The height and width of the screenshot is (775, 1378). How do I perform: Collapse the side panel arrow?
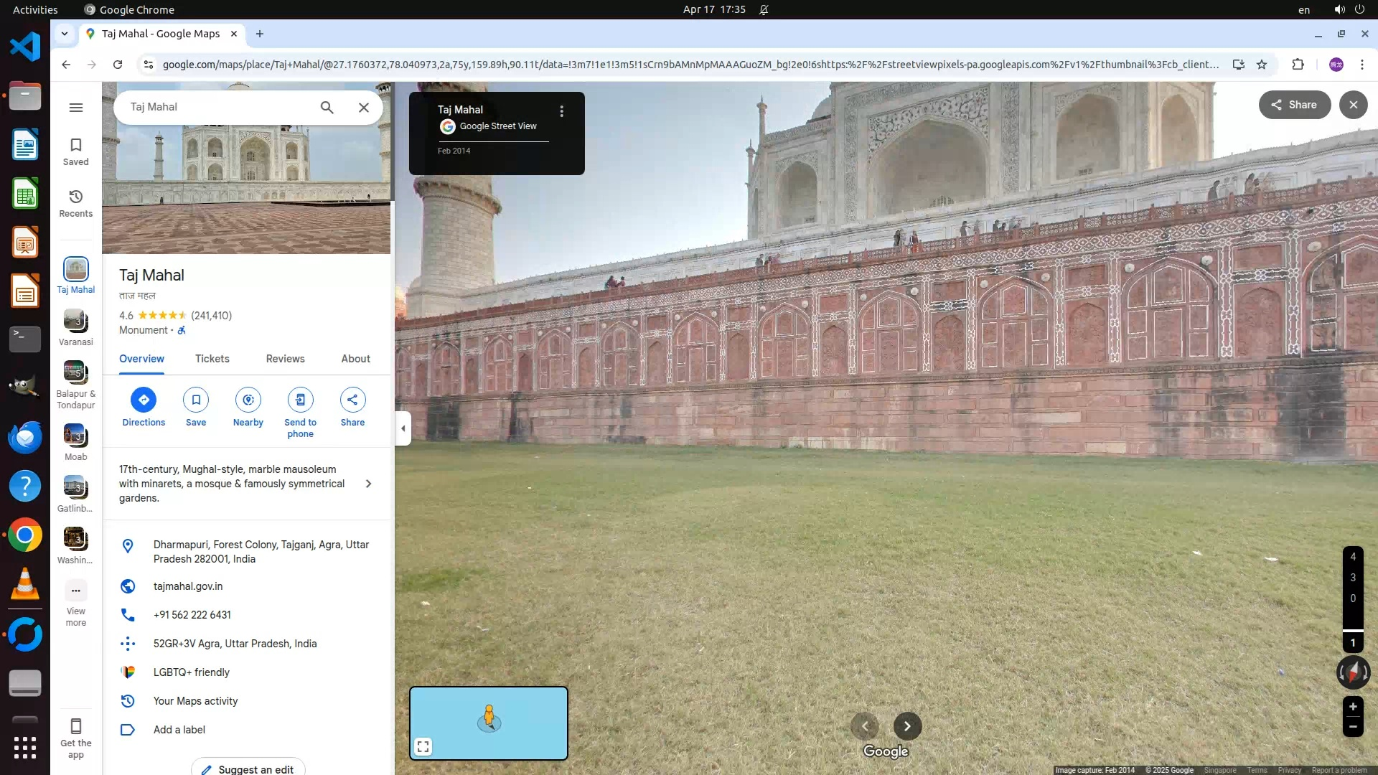[403, 428]
